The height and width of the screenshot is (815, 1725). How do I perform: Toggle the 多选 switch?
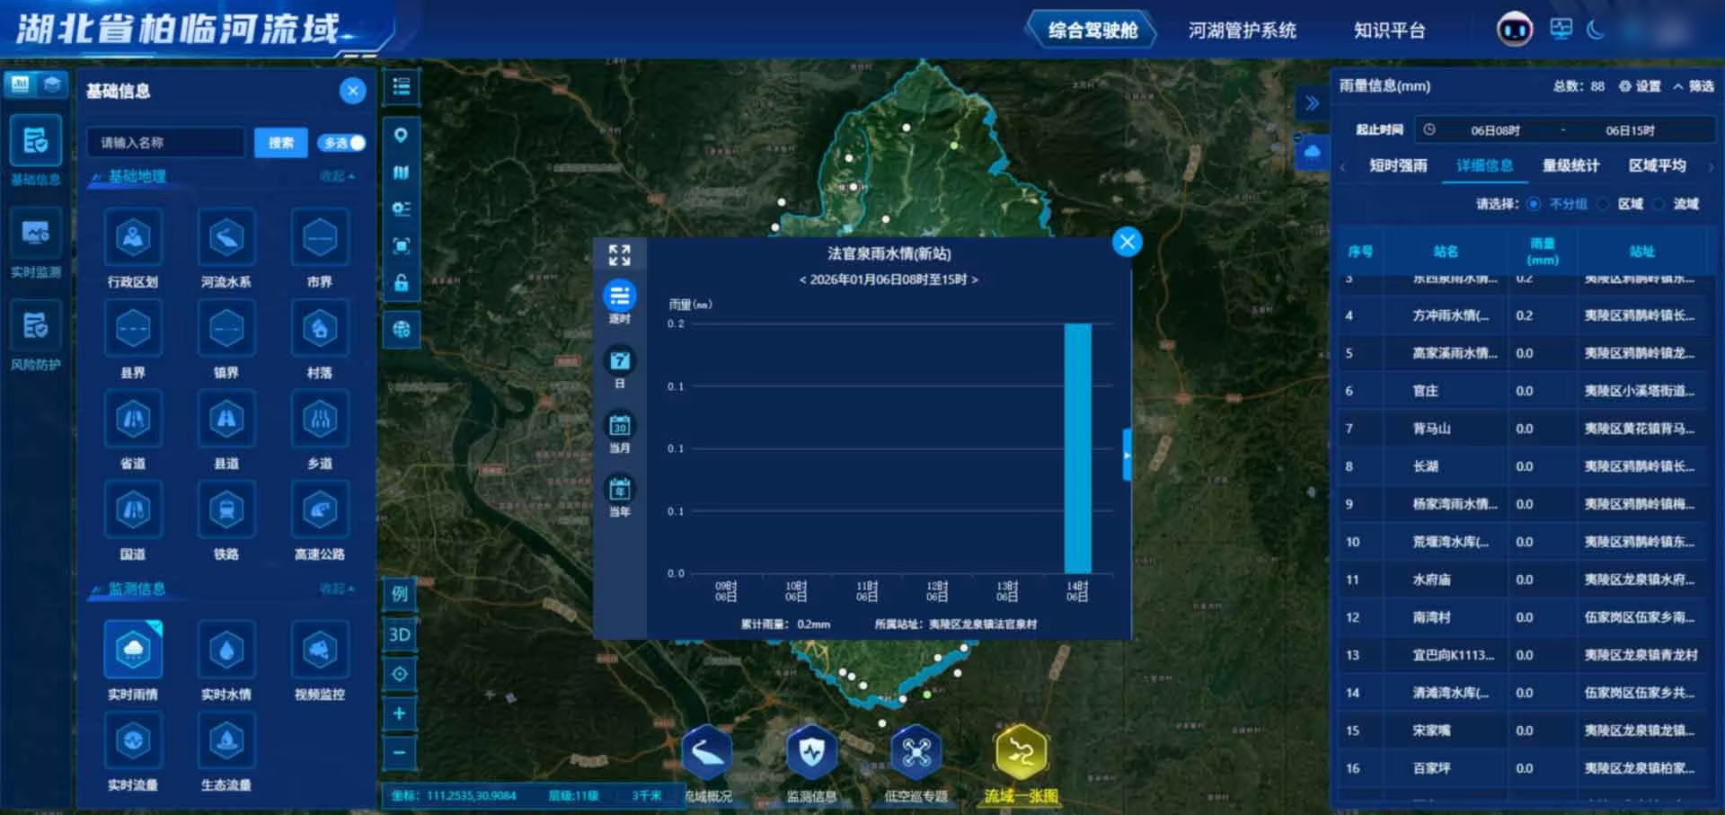click(x=344, y=143)
